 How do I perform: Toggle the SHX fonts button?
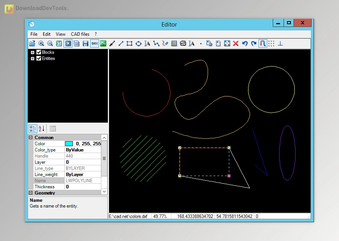[x=94, y=43]
